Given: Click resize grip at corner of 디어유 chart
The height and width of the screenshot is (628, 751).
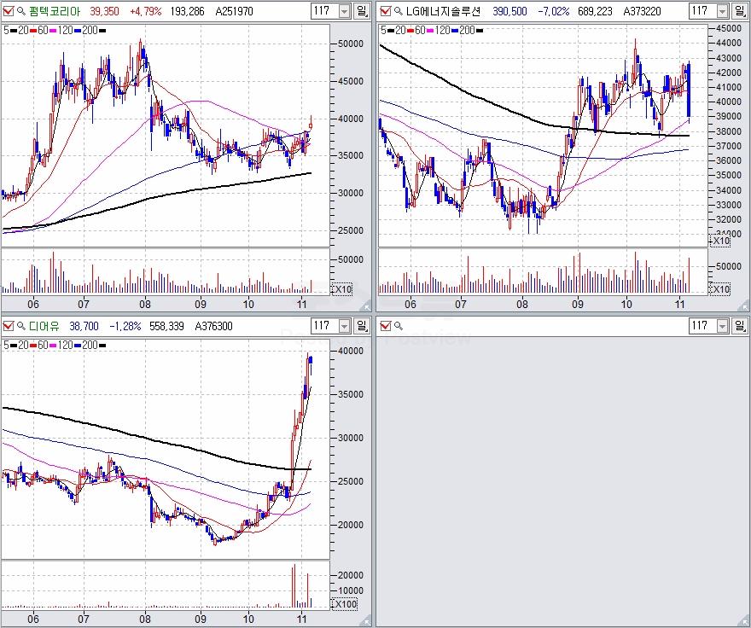Looking at the screenshot, I should tap(369, 620).
